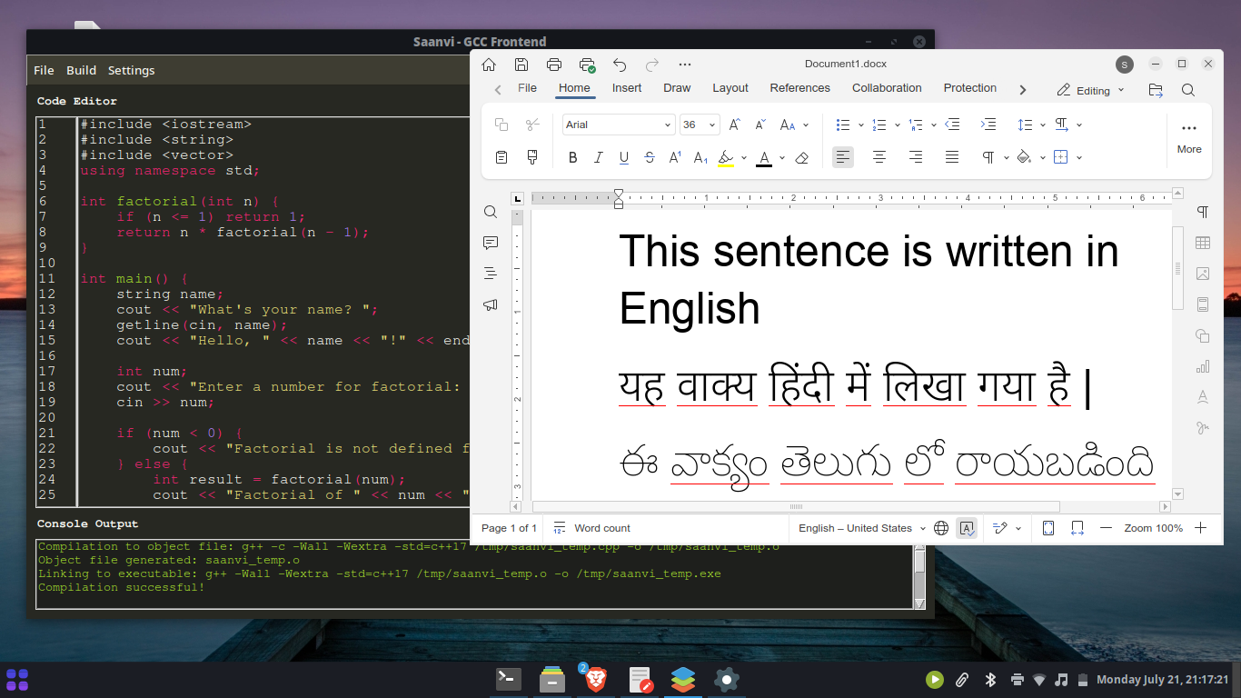
Task: Apply subscript formatting
Action: (x=700, y=157)
